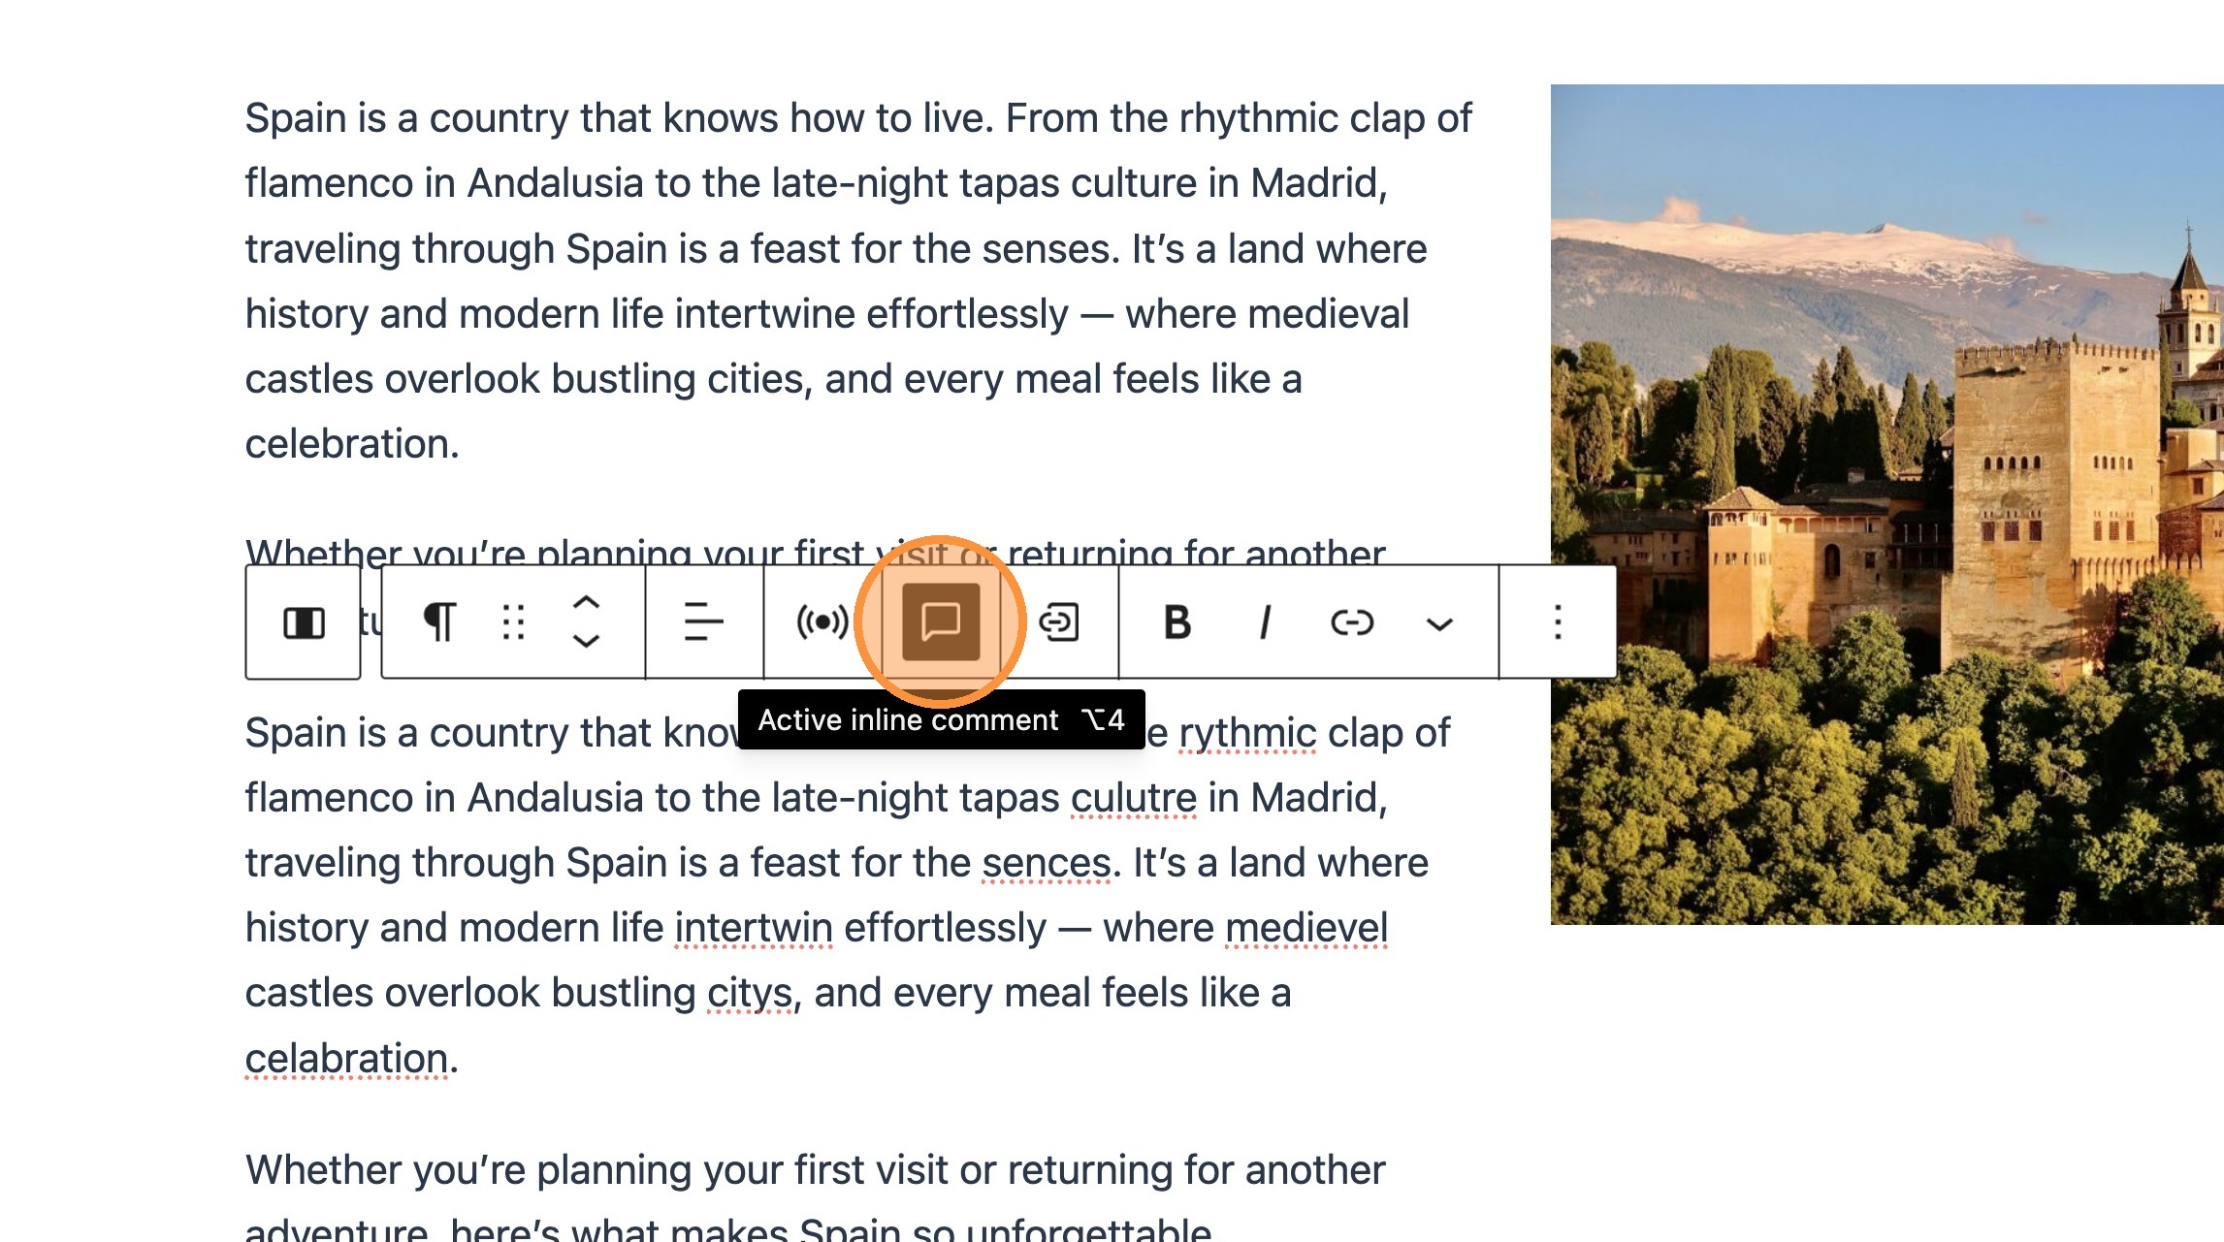Image resolution: width=2224 pixels, height=1242 pixels.
Task: Click the broadcast signal toolbar icon
Action: coord(822,622)
